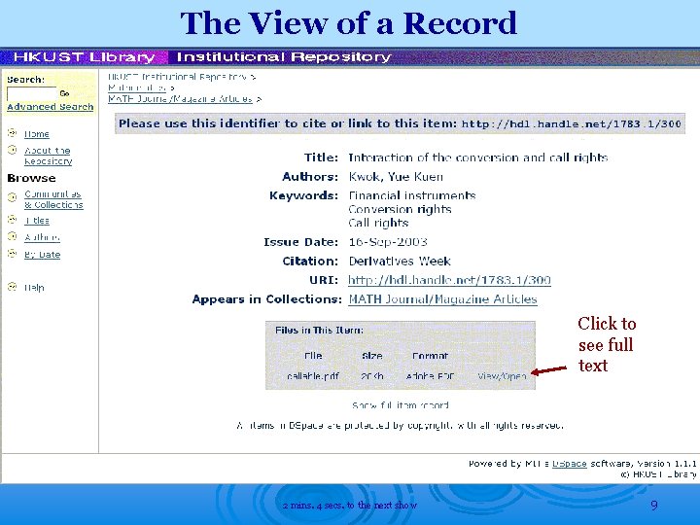Browse by Titles link
The image size is (700, 525).
(37, 221)
